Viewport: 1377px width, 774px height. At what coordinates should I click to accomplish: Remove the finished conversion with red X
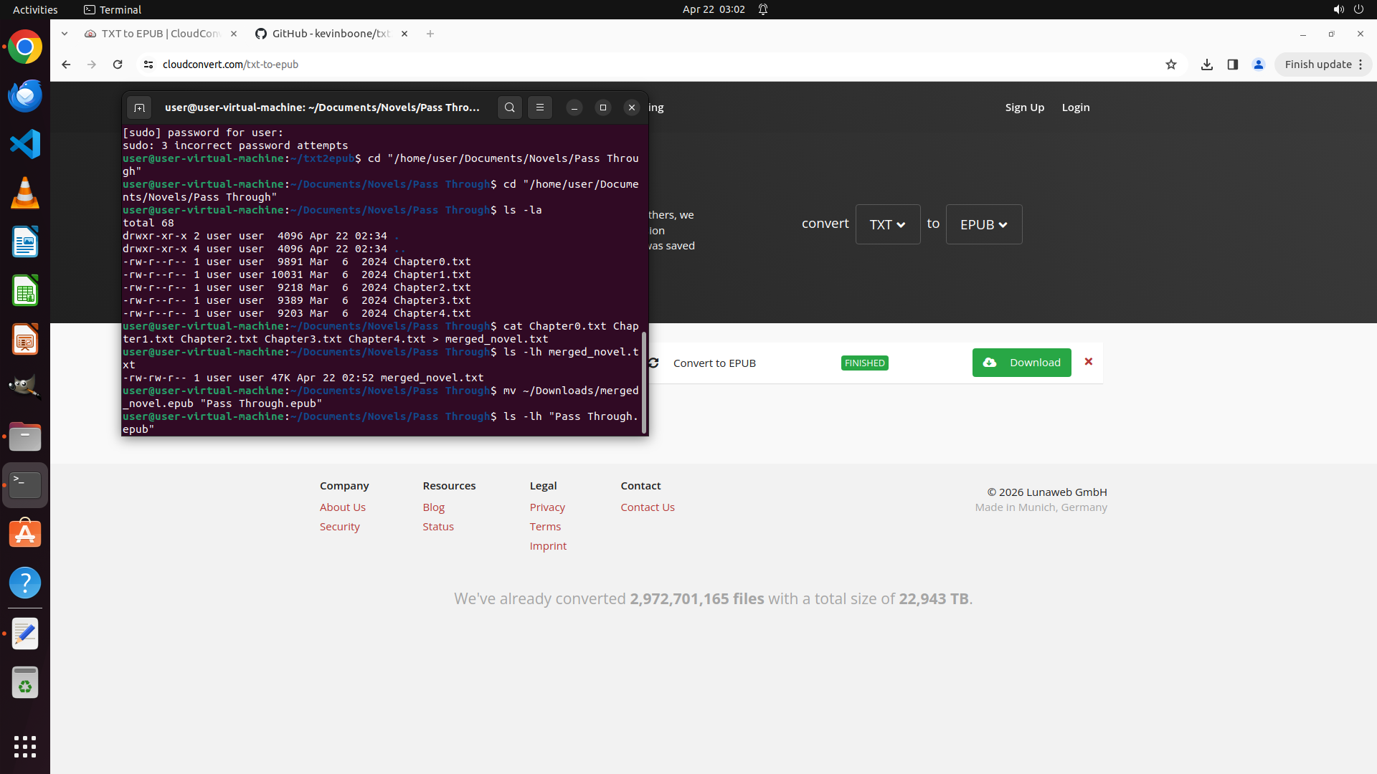(1089, 362)
